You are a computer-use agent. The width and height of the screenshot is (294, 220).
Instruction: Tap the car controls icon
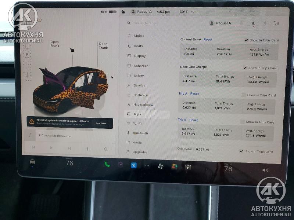coord(32,162)
